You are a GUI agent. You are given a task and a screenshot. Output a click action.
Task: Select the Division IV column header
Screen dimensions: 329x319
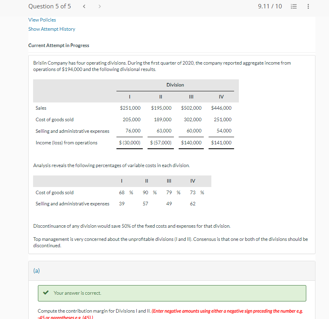tap(221, 96)
